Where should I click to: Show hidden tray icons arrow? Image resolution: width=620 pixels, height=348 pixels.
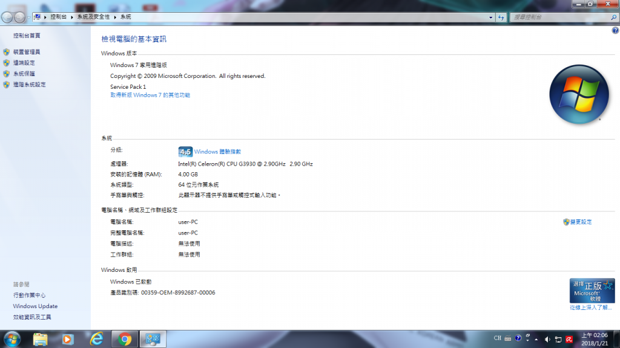point(536,340)
